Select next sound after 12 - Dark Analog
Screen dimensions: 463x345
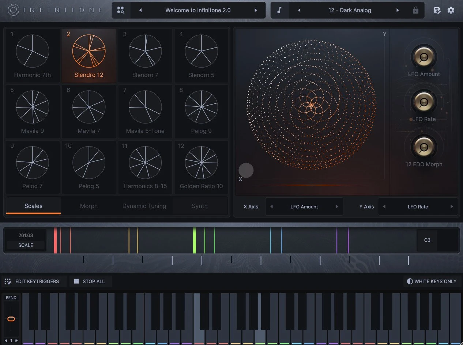(398, 10)
